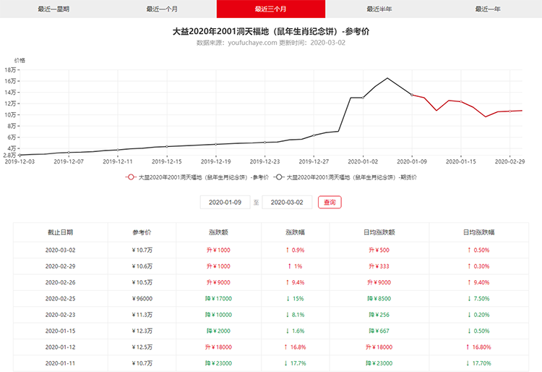Click the price cell ¥12.5万

click(x=142, y=347)
